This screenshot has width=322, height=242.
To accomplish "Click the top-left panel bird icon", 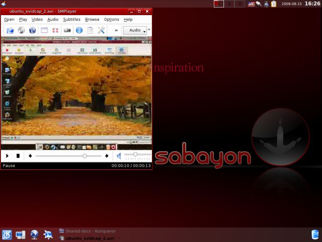I will [x=4, y=4].
